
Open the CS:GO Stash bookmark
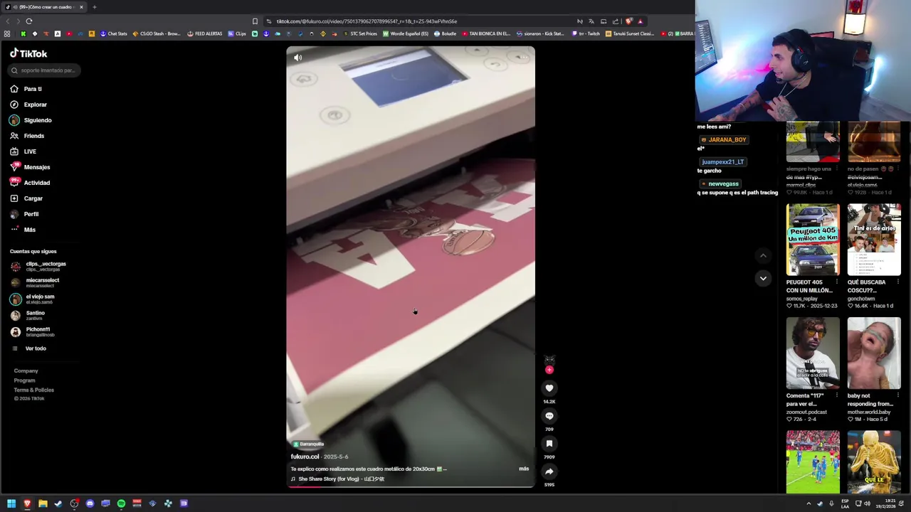click(x=157, y=33)
